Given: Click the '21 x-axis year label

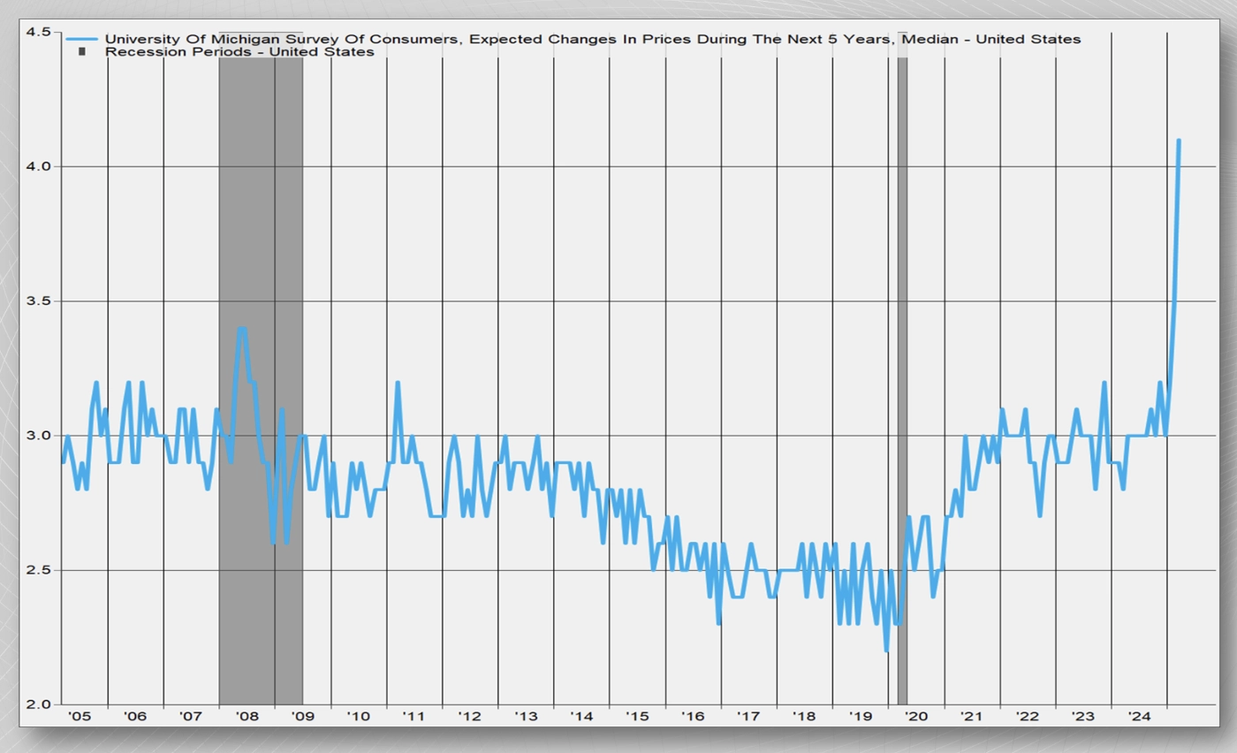Looking at the screenshot, I should 971,717.
